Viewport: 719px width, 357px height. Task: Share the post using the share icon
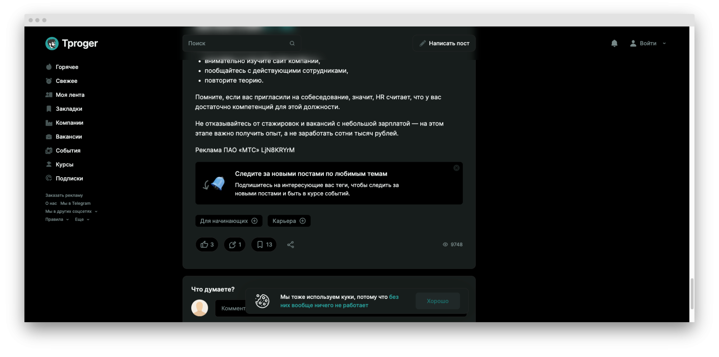point(291,244)
